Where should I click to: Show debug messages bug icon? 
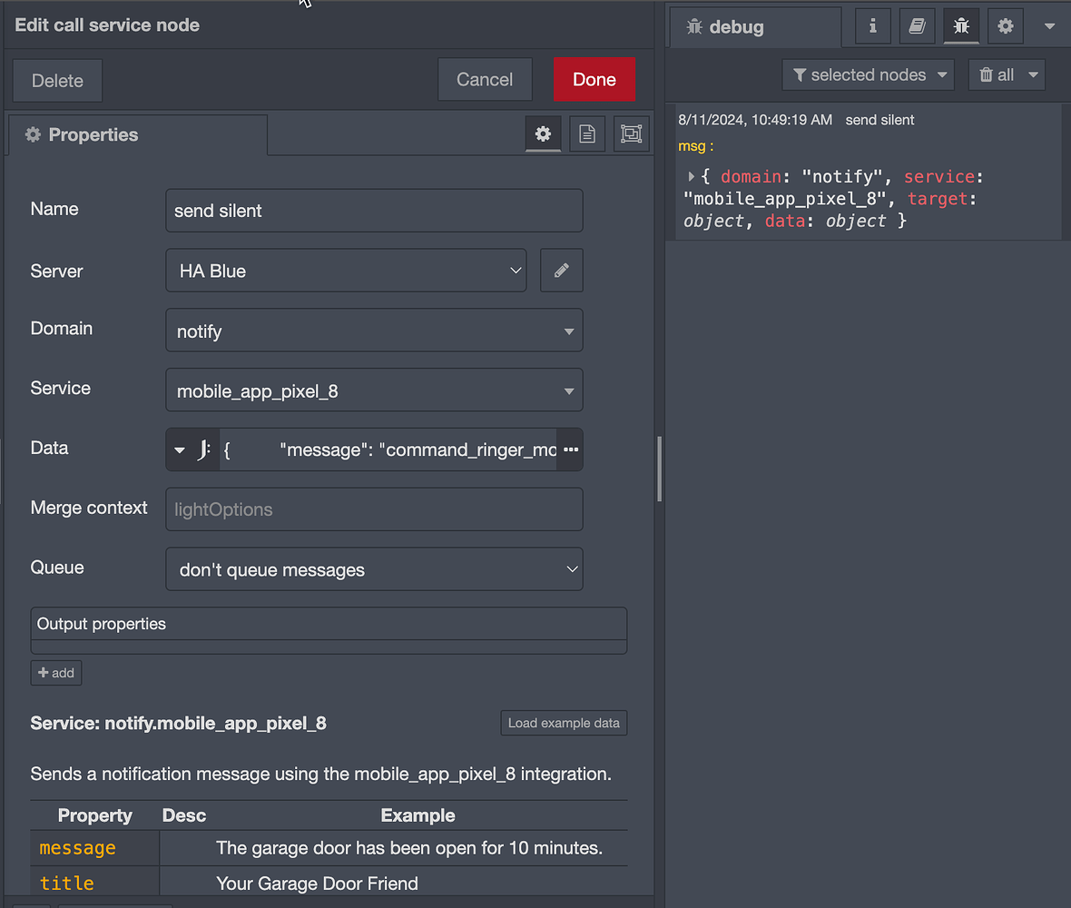961,26
